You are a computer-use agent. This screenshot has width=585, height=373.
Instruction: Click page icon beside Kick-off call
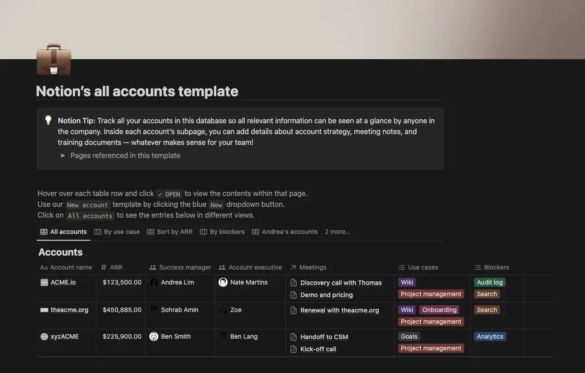pyautogui.click(x=293, y=349)
